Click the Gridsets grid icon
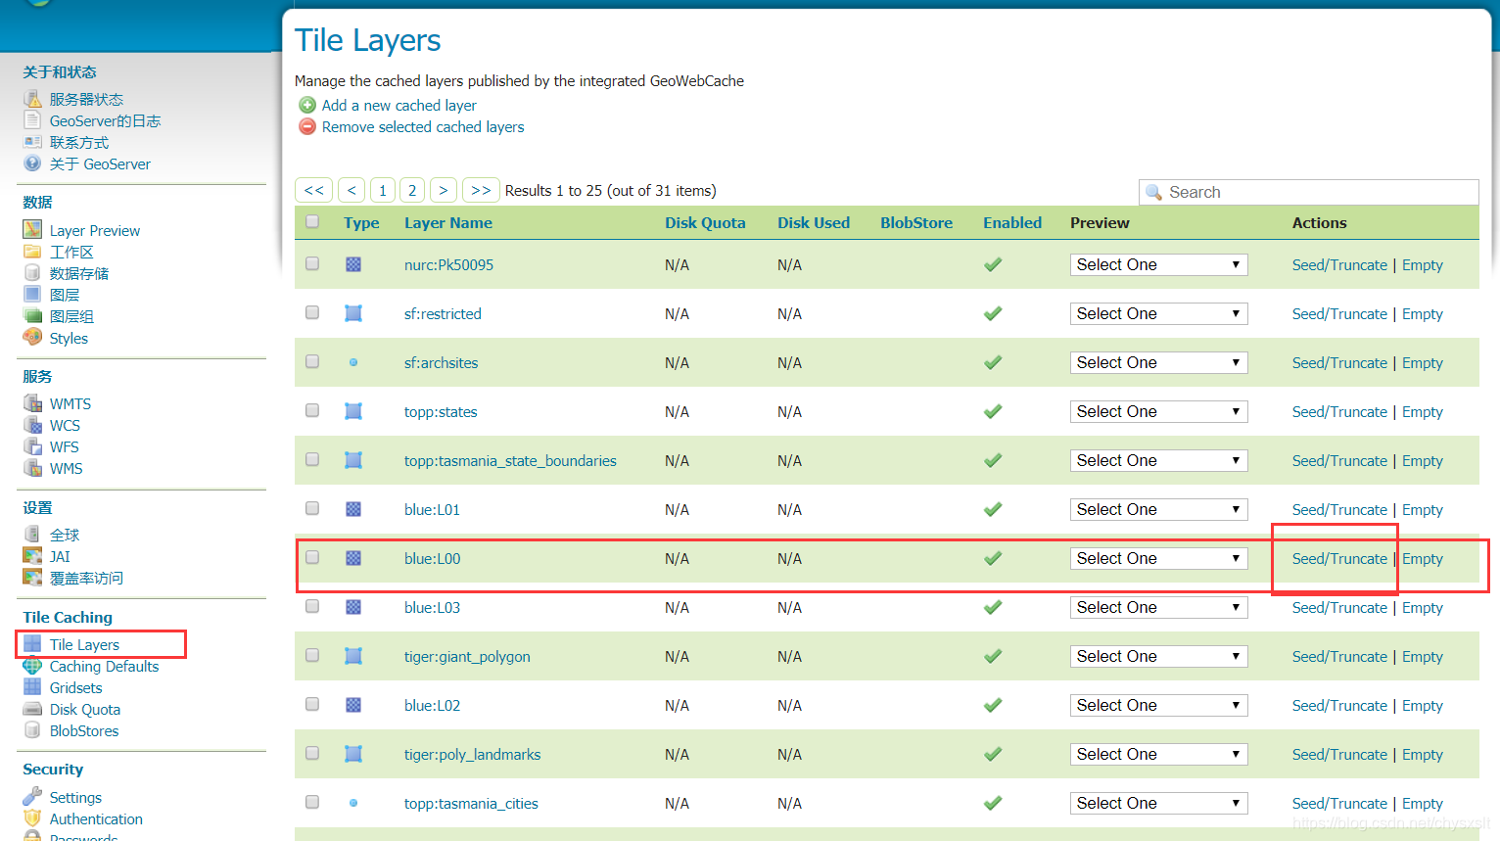 click(32, 686)
